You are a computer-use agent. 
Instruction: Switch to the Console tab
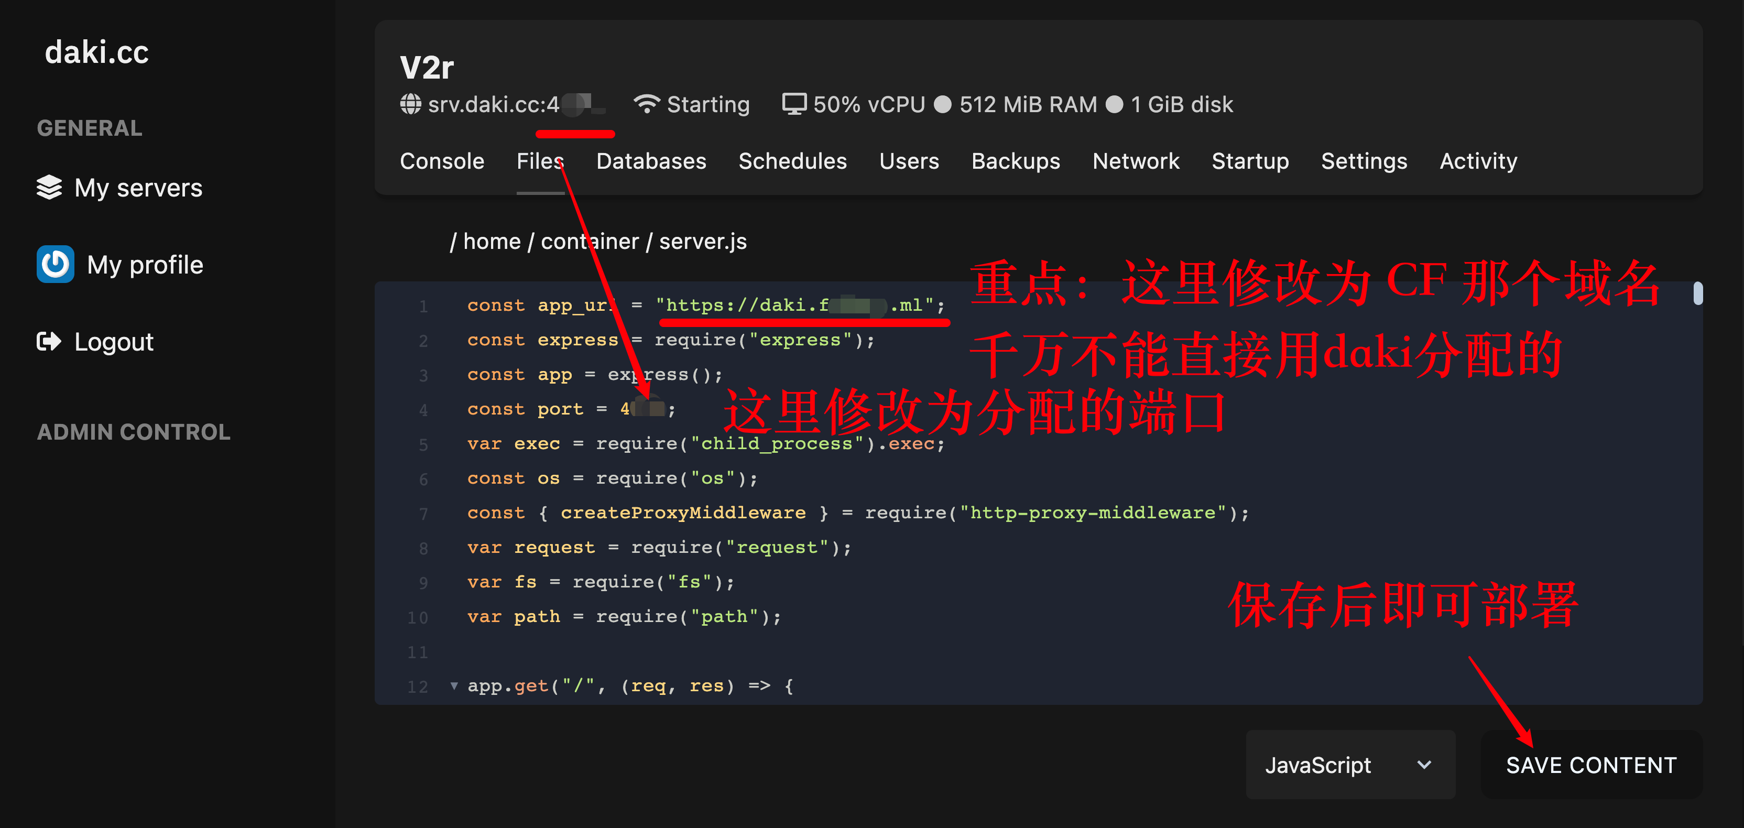(x=442, y=161)
